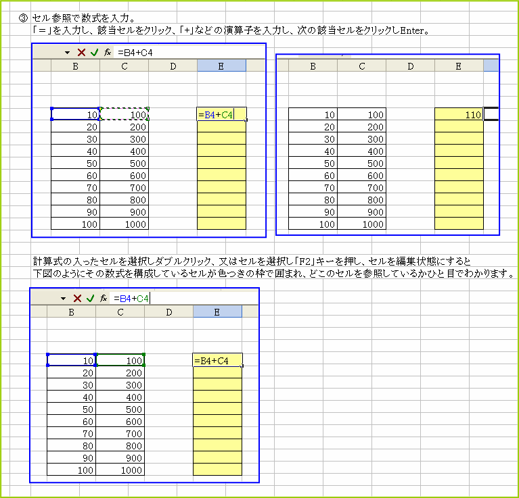Click cell 1000 in upper-left example

[124, 224]
